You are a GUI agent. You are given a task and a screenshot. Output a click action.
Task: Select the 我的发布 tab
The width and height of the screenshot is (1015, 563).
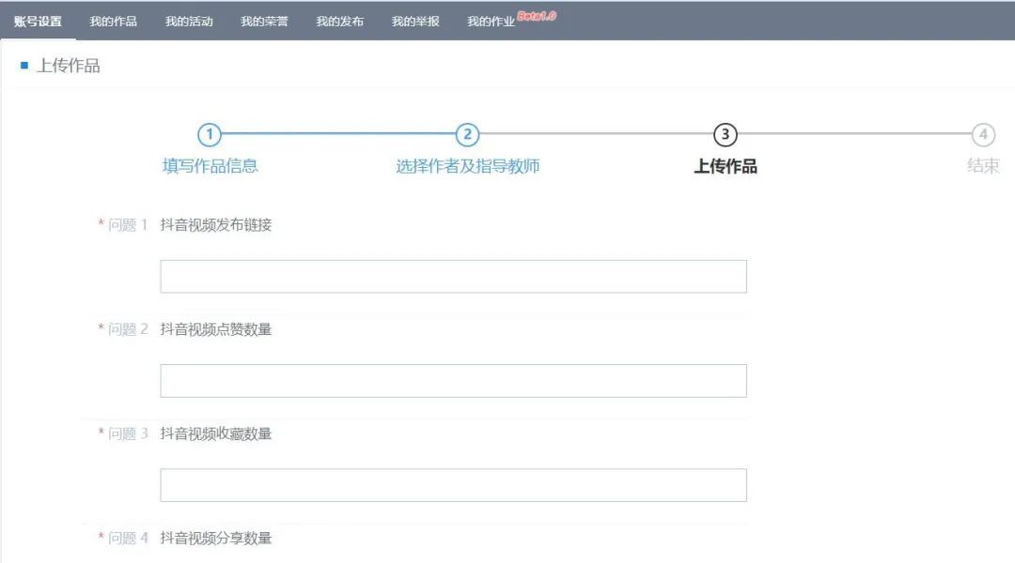tap(340, 22)
